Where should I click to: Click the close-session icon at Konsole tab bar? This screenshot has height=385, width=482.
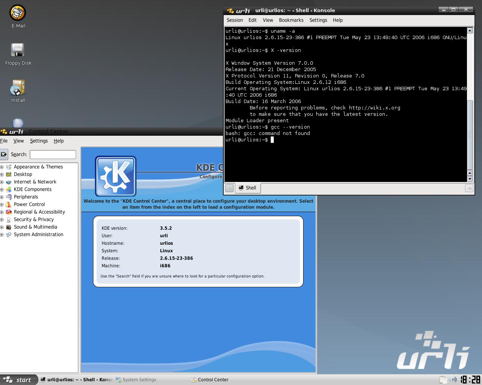469,188
